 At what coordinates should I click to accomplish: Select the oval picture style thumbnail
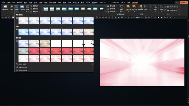tap(102, 9)
